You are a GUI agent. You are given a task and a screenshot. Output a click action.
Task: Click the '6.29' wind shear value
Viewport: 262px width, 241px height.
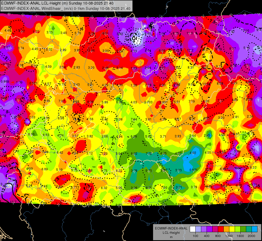(134, 137)
